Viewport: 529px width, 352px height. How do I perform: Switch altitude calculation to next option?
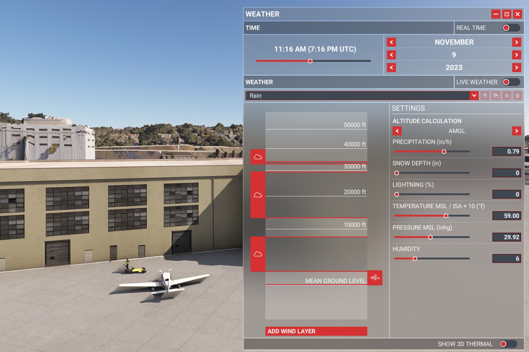517,131
